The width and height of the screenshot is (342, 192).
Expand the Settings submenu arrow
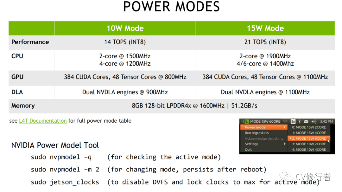pos(285,144)
